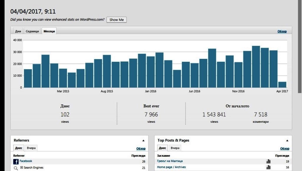The image size is (302, 171).
Task: Open the Грехът на Малтица post link
Action: click(170, 161)
